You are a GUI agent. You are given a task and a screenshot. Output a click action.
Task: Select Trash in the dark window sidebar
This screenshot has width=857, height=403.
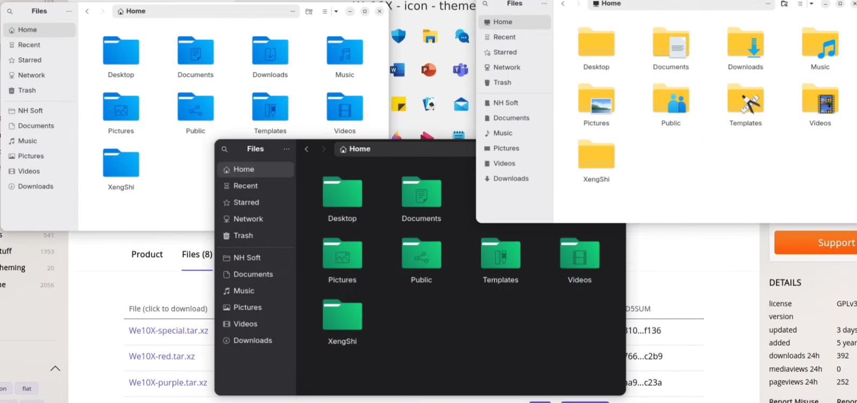pos(243,236)
